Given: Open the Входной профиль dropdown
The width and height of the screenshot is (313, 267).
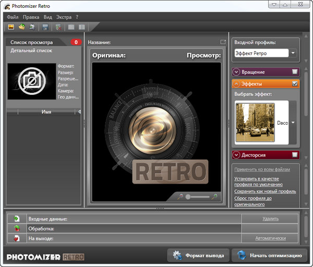Looking at the screenshot, I should coord(293,53).
